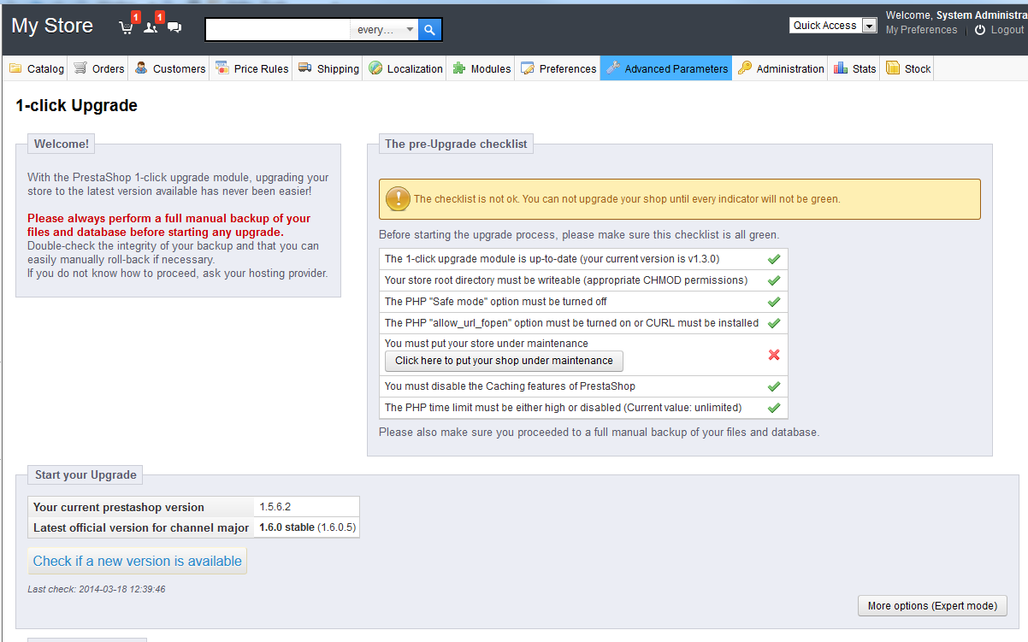Screen dimensions: 1028x642
Task: Click the red X maintenance status indicator
Action: click(774, 355)
